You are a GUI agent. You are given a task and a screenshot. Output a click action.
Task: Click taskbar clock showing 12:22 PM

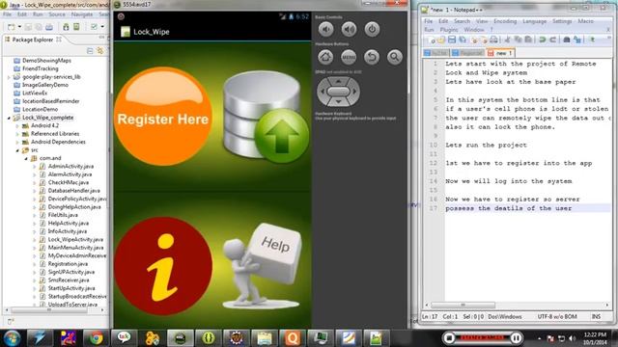pyautogui.click(x=595, y=335)
